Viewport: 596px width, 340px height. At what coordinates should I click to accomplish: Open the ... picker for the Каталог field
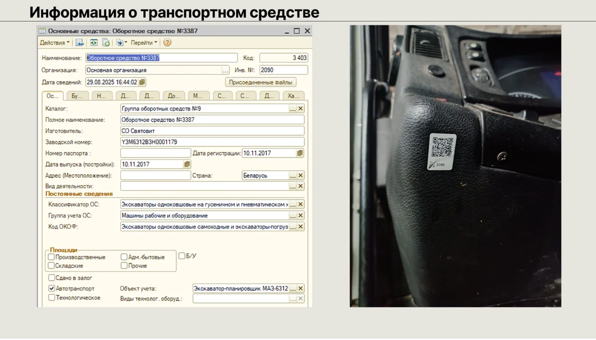tap(293, 108)
